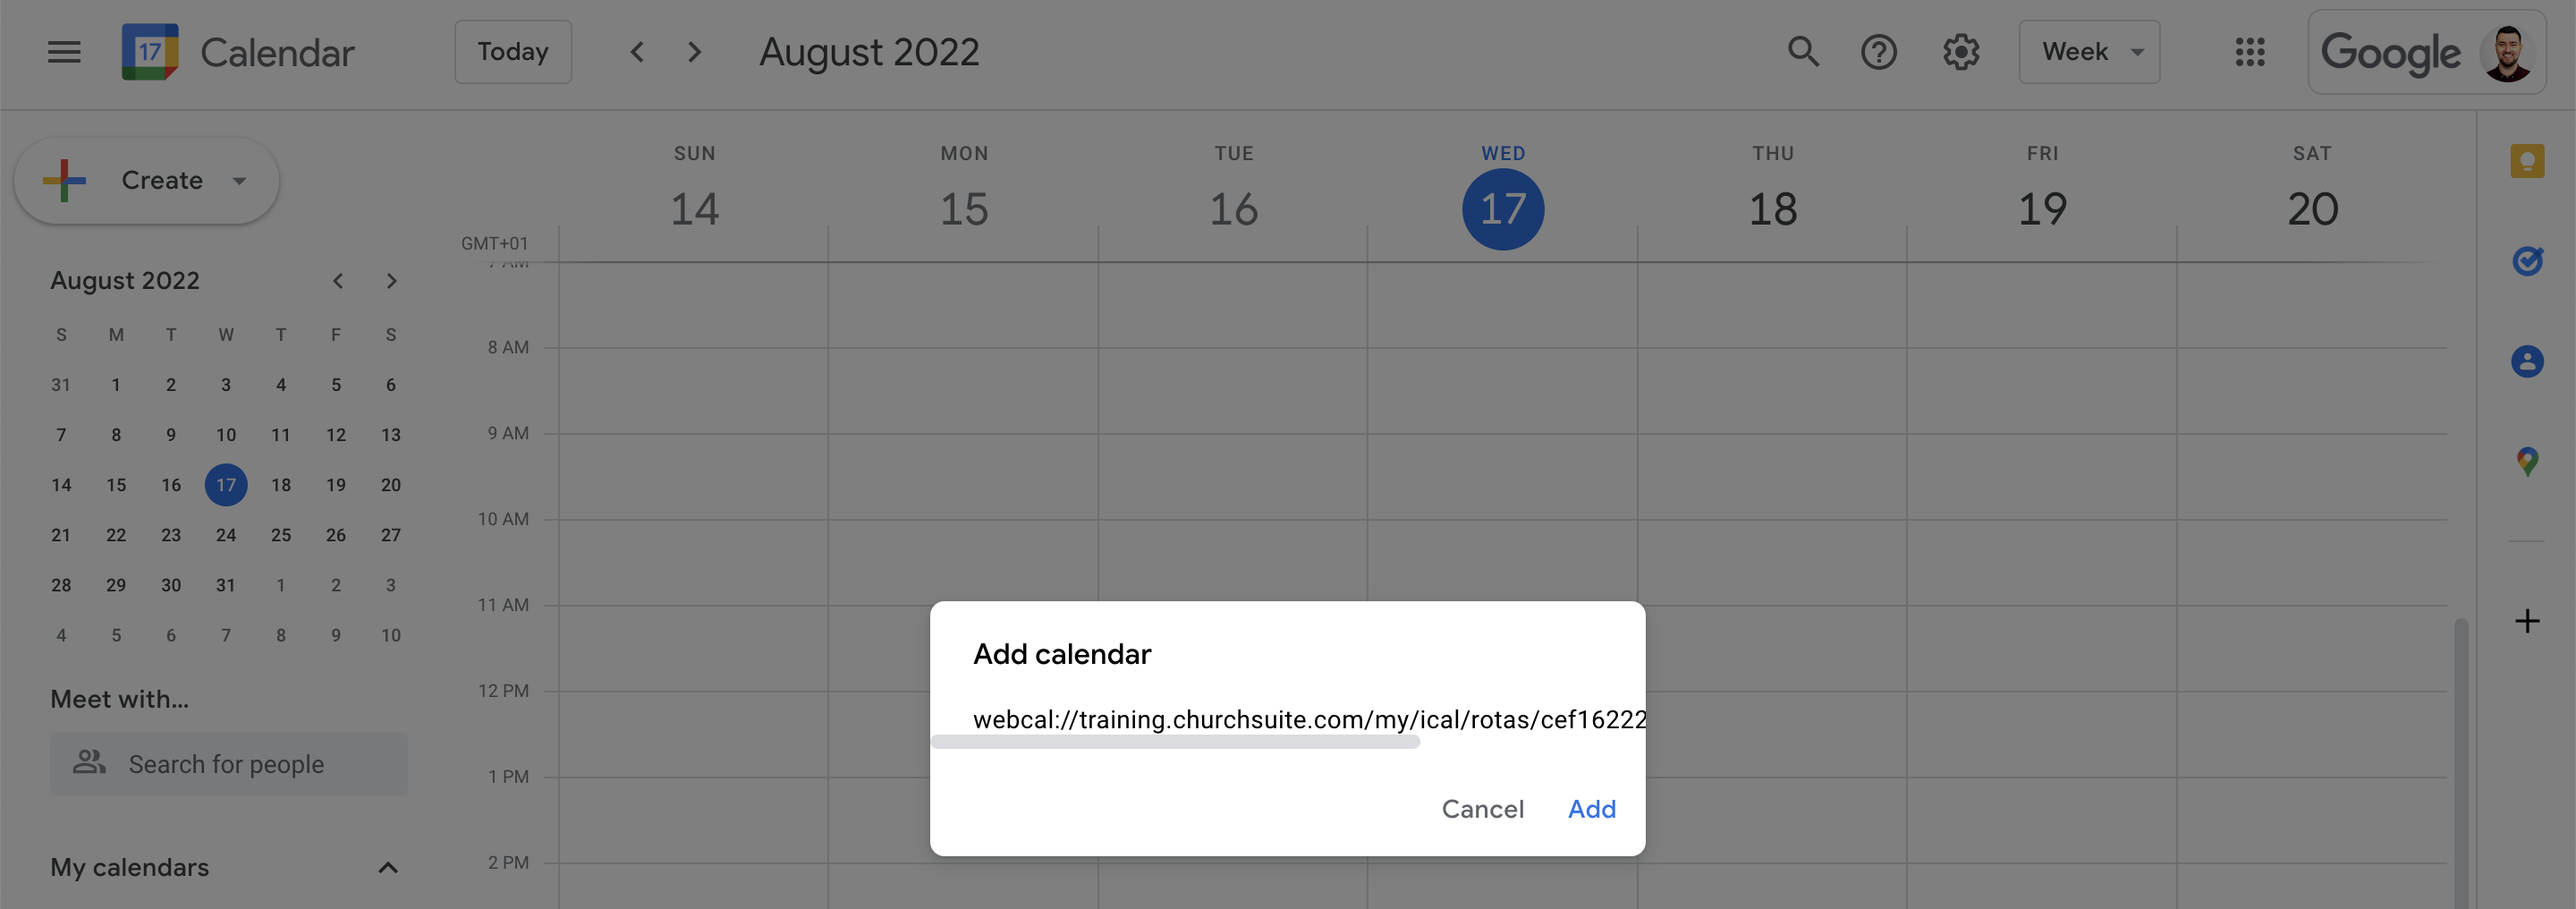Open the Google apps grid
The image size is (2576, 909).
2250,52
